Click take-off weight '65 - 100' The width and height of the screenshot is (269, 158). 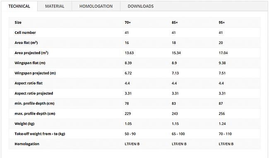[x=178, y=134]
